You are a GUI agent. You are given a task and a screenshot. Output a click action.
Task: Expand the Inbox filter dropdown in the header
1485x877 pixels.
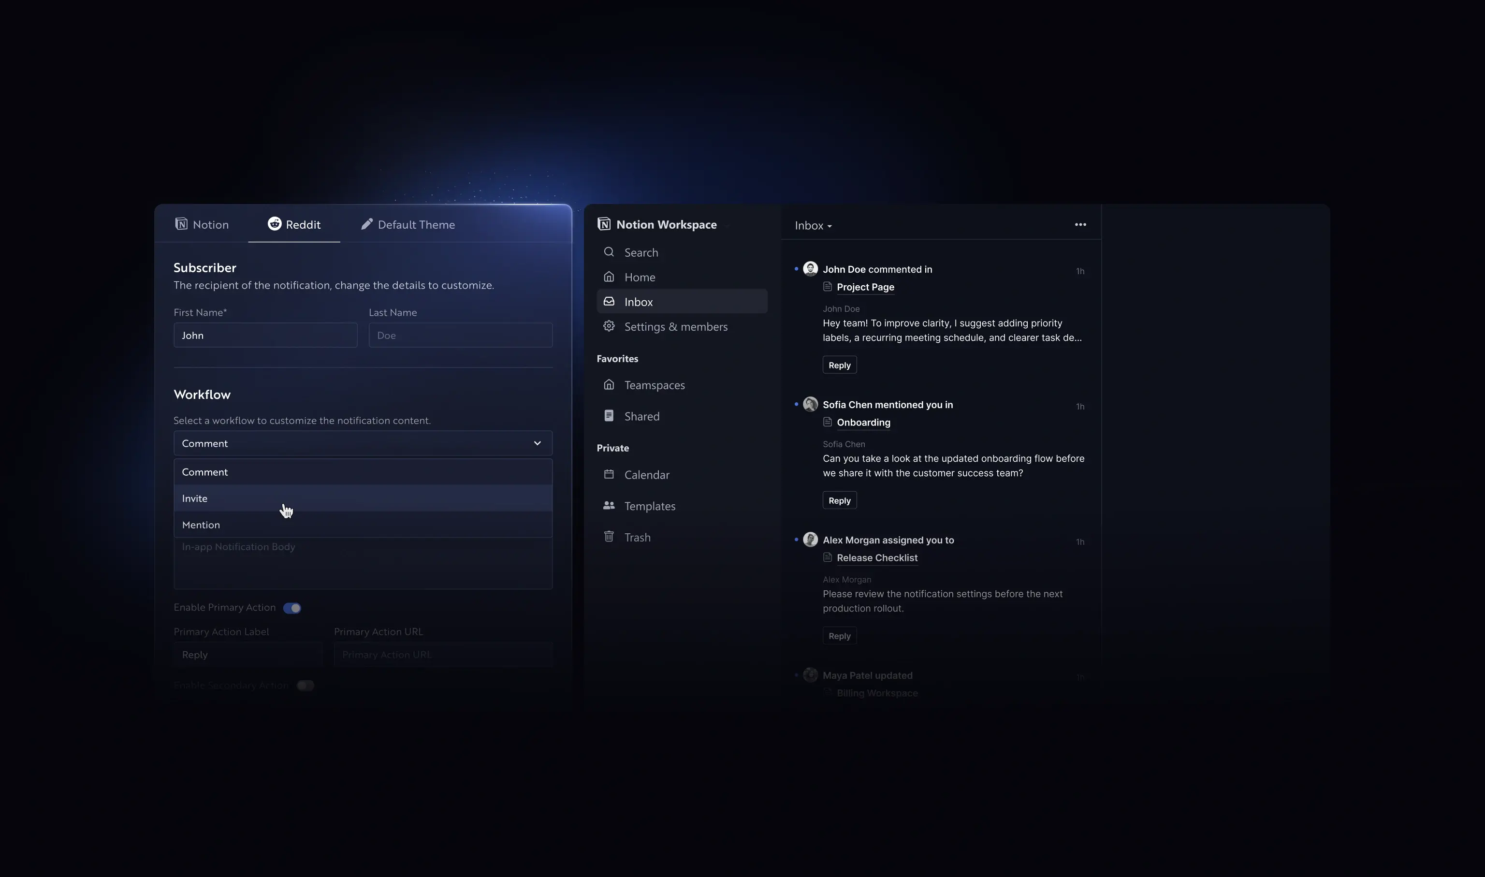click(813, 226)
